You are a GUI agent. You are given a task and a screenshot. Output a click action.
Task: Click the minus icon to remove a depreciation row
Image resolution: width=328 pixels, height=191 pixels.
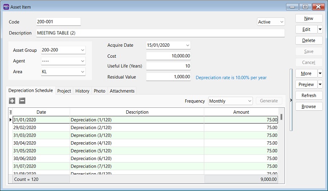22,101
